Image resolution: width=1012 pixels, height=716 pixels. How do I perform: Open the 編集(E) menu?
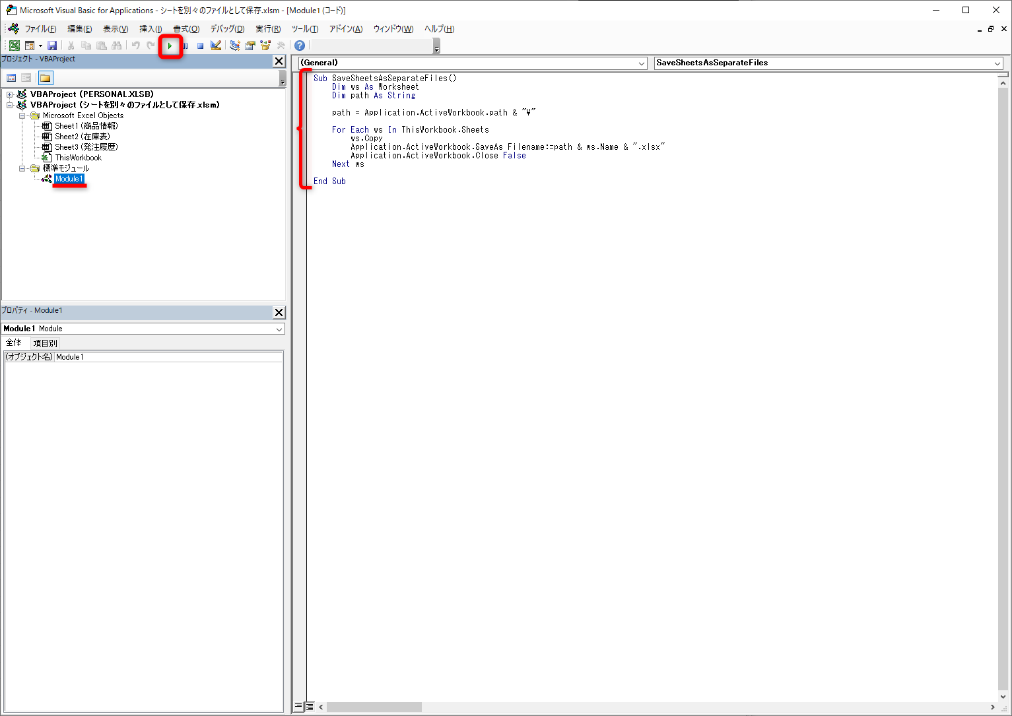79,29
